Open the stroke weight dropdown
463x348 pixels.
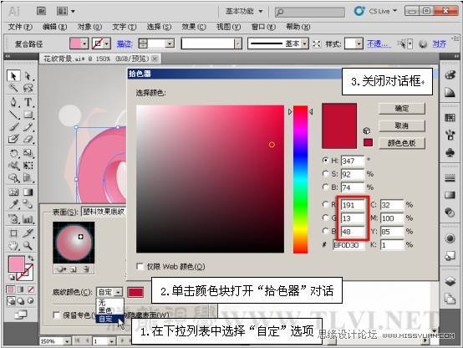tap(170, 43)
